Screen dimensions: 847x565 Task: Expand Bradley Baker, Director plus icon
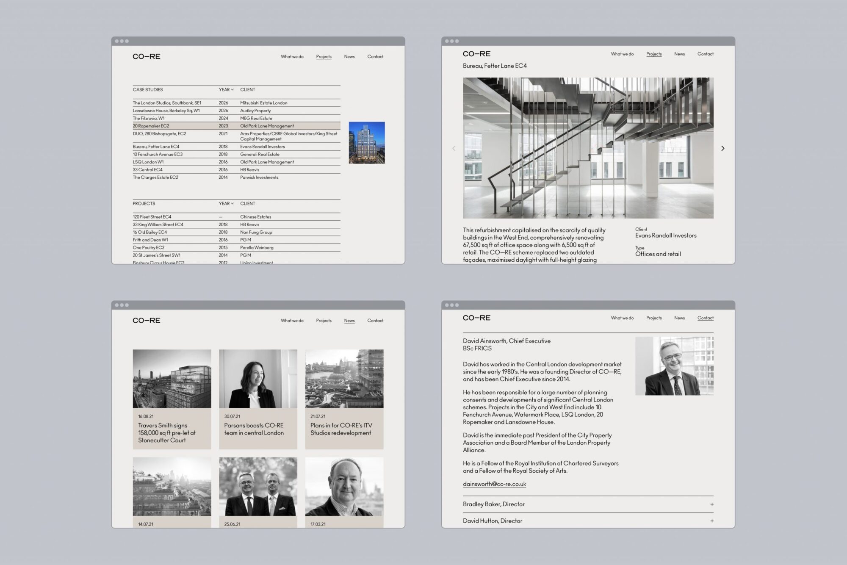coord(712,504)
